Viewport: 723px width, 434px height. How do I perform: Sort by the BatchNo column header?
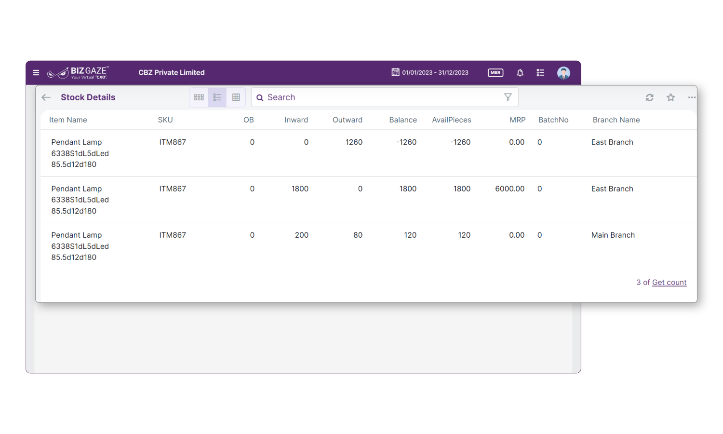553,120
